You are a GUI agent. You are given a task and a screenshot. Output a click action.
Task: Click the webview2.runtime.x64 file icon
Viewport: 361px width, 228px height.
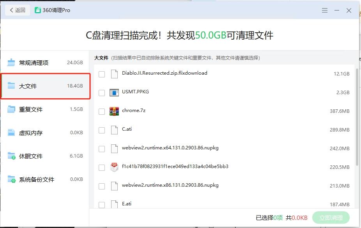pos(114,149)
